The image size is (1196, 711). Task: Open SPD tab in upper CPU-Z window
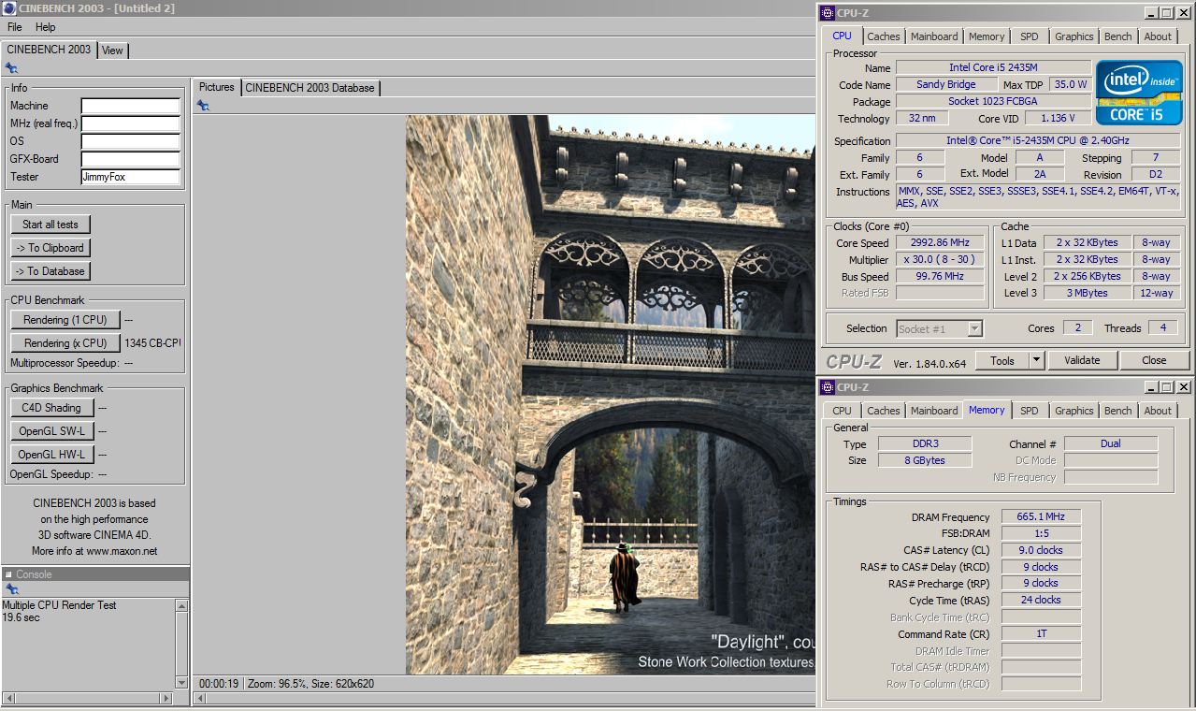coord(1029,36)
